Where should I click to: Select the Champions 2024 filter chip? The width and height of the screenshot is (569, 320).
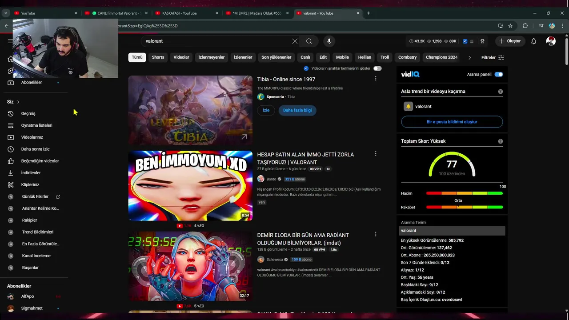(441, 57)
